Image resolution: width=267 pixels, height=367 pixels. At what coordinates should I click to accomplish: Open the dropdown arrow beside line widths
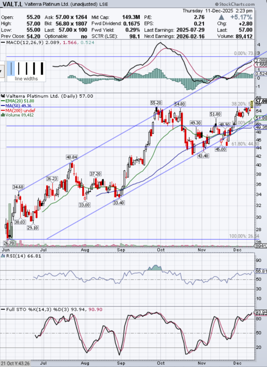(x=2, y=71)
